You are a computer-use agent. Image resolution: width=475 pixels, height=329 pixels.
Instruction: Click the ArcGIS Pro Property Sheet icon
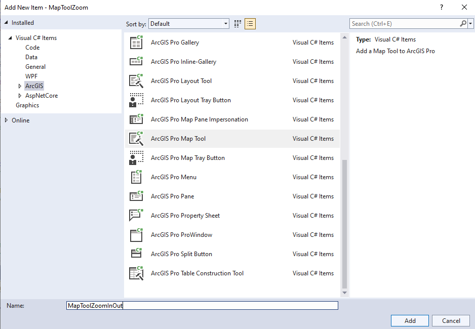(136, 216)
